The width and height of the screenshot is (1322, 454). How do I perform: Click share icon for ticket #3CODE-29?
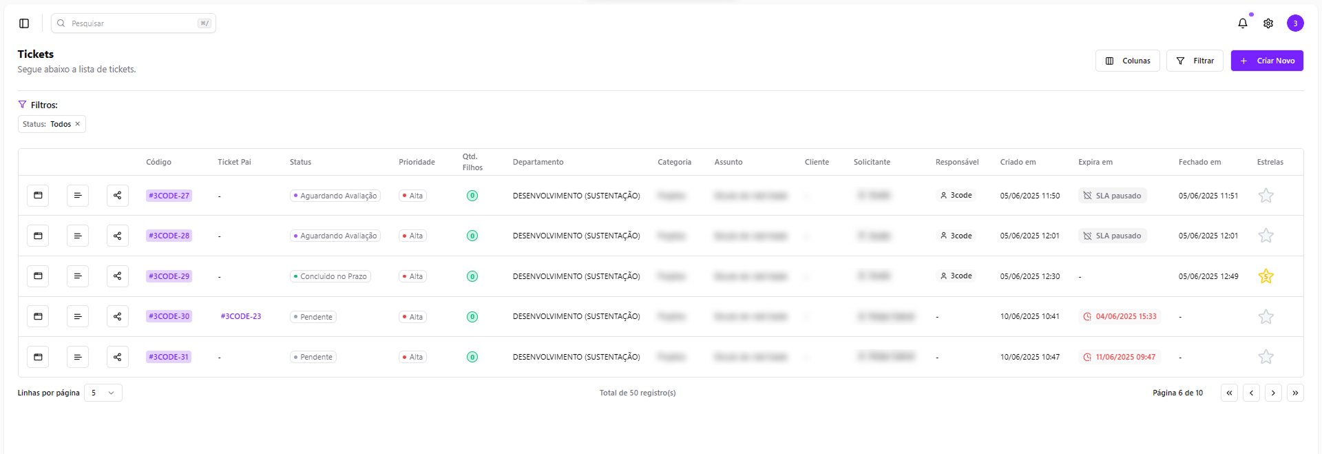tap(118, 276)
